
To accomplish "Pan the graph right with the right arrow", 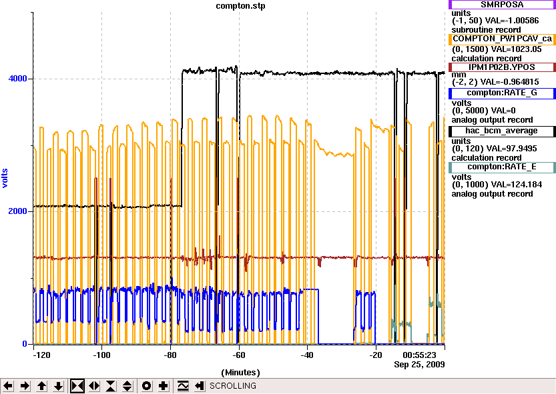I will [x=25, y=386].
